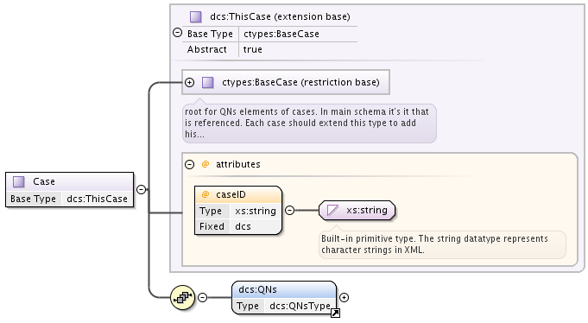This screenshot has height=323, width=588.
Task: Collapse the dcs:ThisCase extension base details
Action: click(x=177, y=33)
